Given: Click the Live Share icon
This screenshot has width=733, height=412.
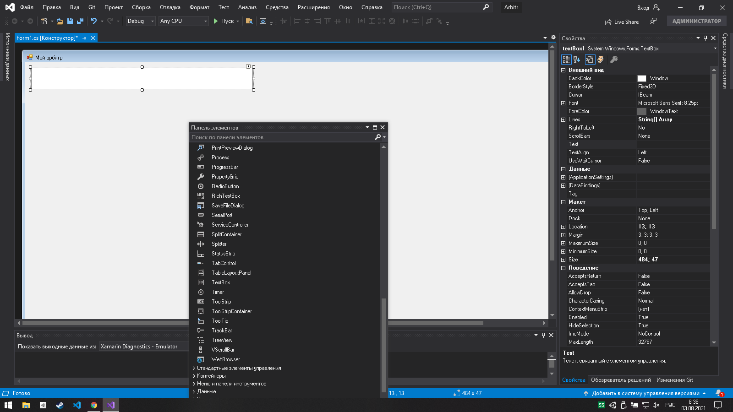Looking at the screenshot, I should pyautogui.click(x=622, y=22).
